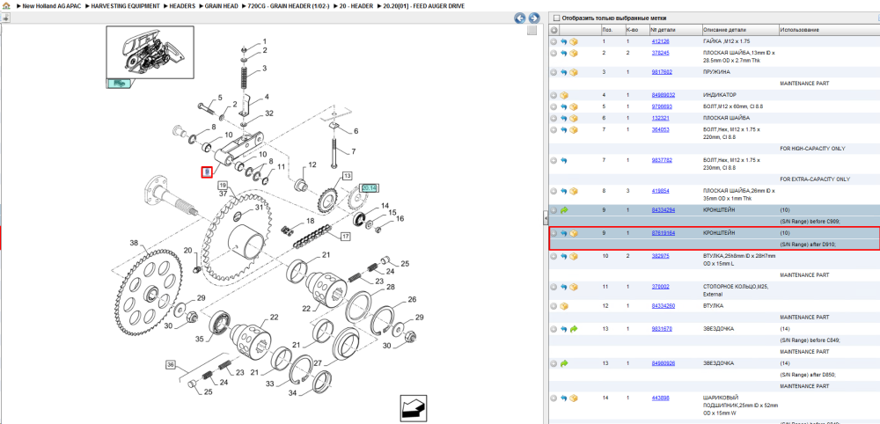Click boxed reference 17 near the chain

point(346,237)
